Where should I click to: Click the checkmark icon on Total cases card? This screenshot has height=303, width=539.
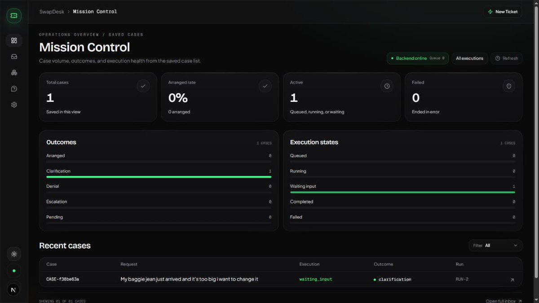(x=143, y=86)
